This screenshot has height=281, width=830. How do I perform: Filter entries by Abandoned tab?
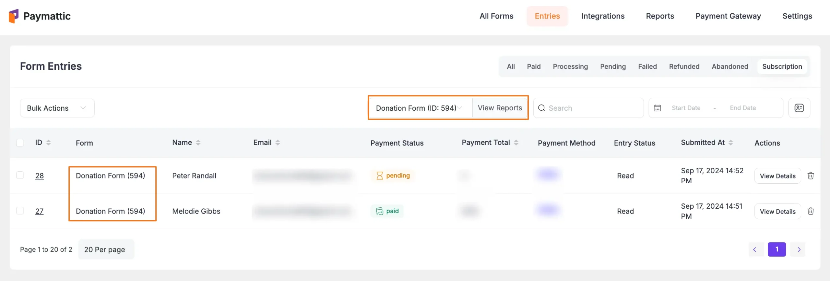(x=730, y=66)
